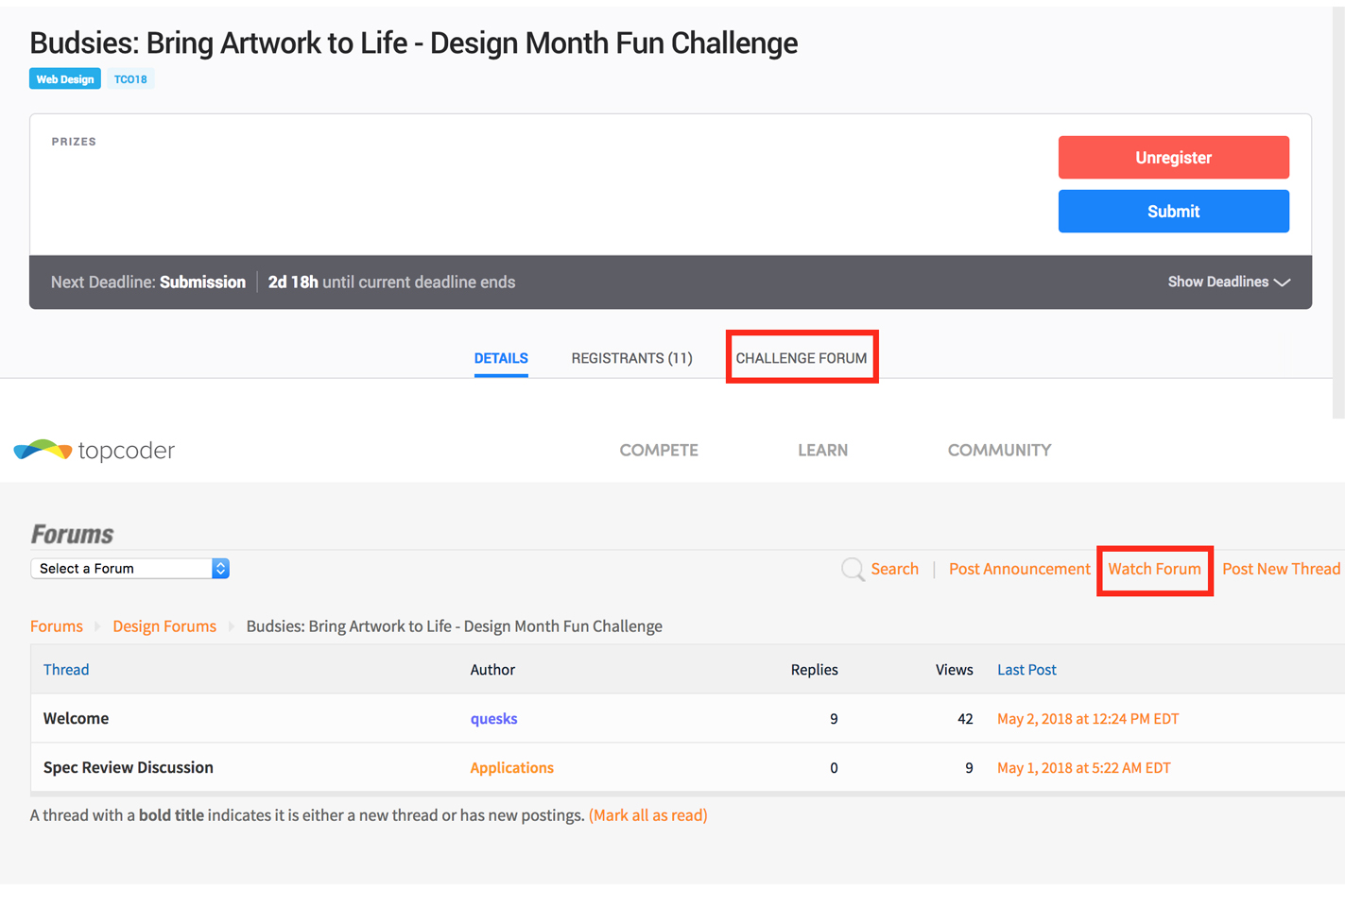Sort by the Thread column header
1345x907 pixels.
tap(66, 670)
